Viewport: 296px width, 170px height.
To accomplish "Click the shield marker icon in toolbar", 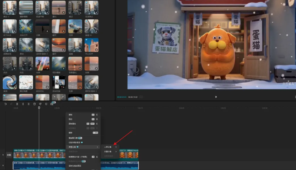I will tap(40, 104).
